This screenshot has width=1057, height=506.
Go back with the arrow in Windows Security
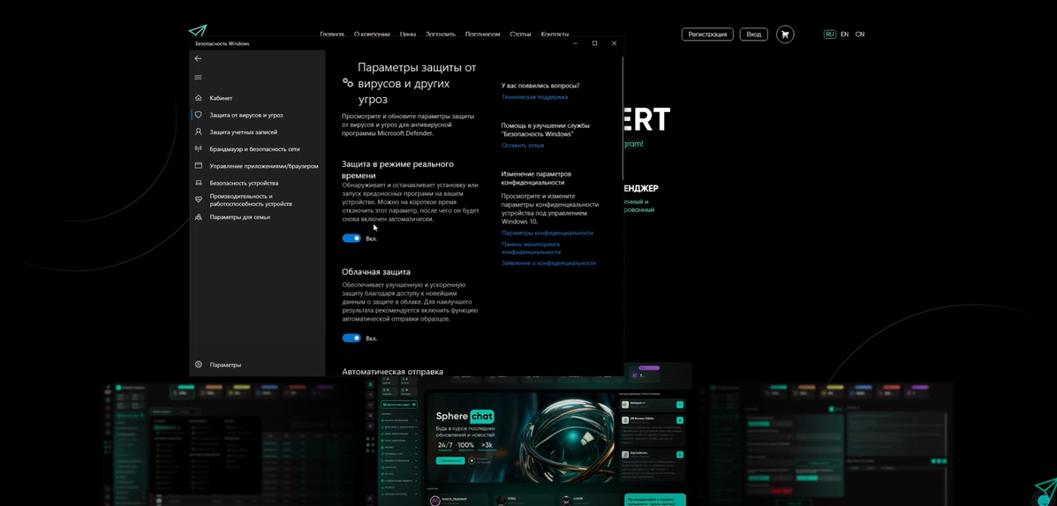[198, 58]
